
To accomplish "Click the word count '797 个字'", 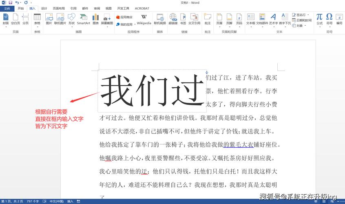I will point(33,202).
